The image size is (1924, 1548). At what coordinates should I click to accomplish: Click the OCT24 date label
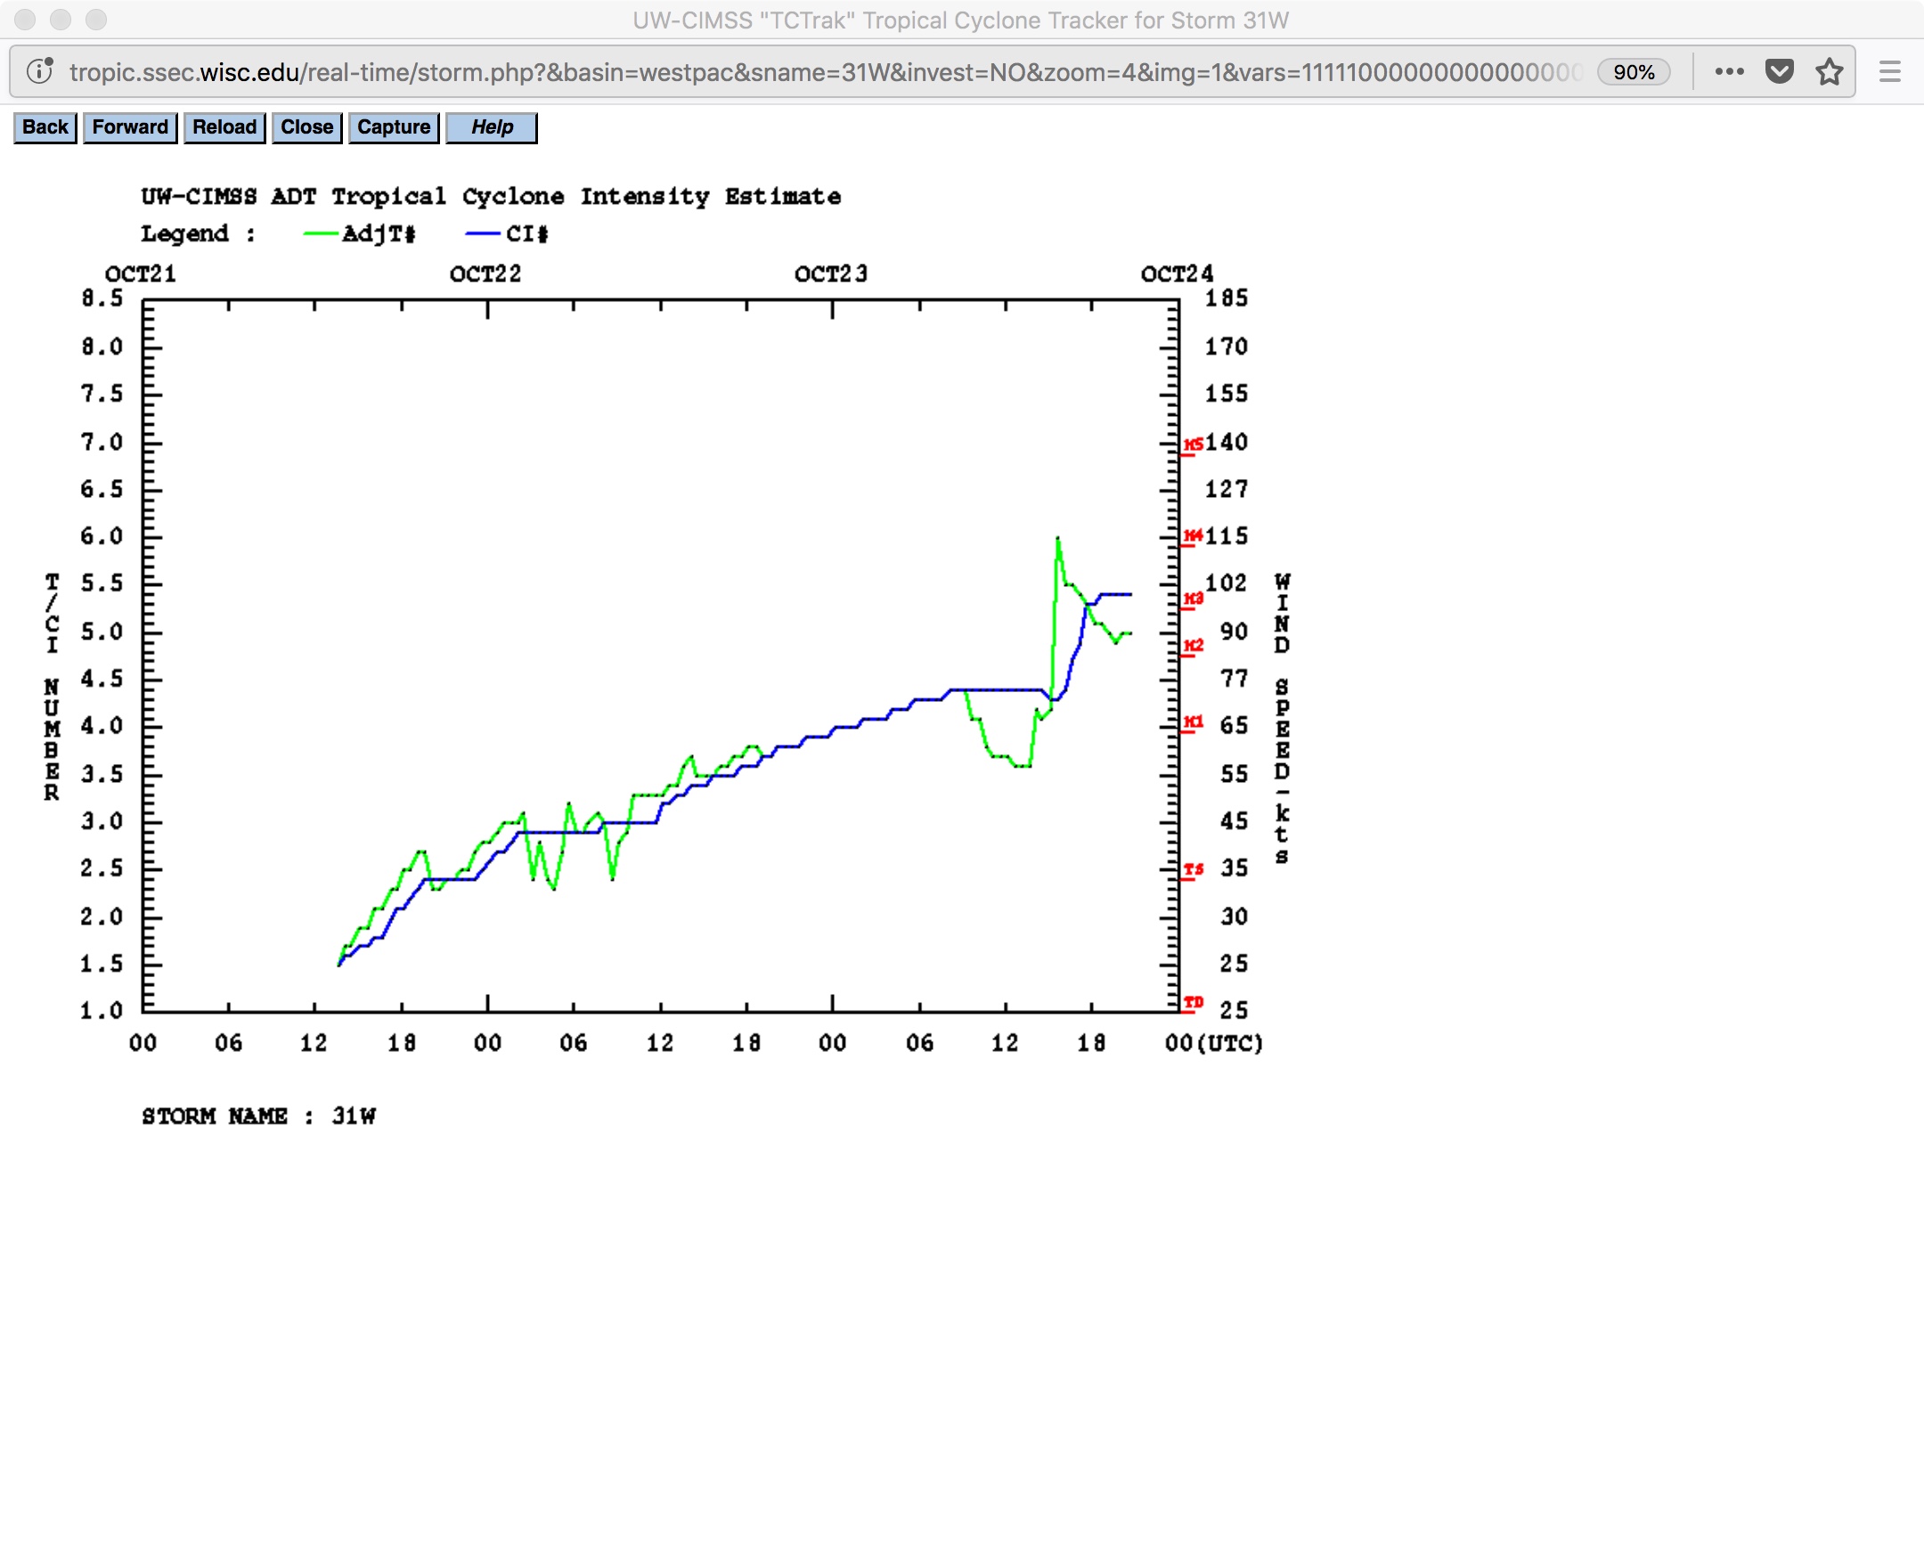click(x=1177, y=274)
